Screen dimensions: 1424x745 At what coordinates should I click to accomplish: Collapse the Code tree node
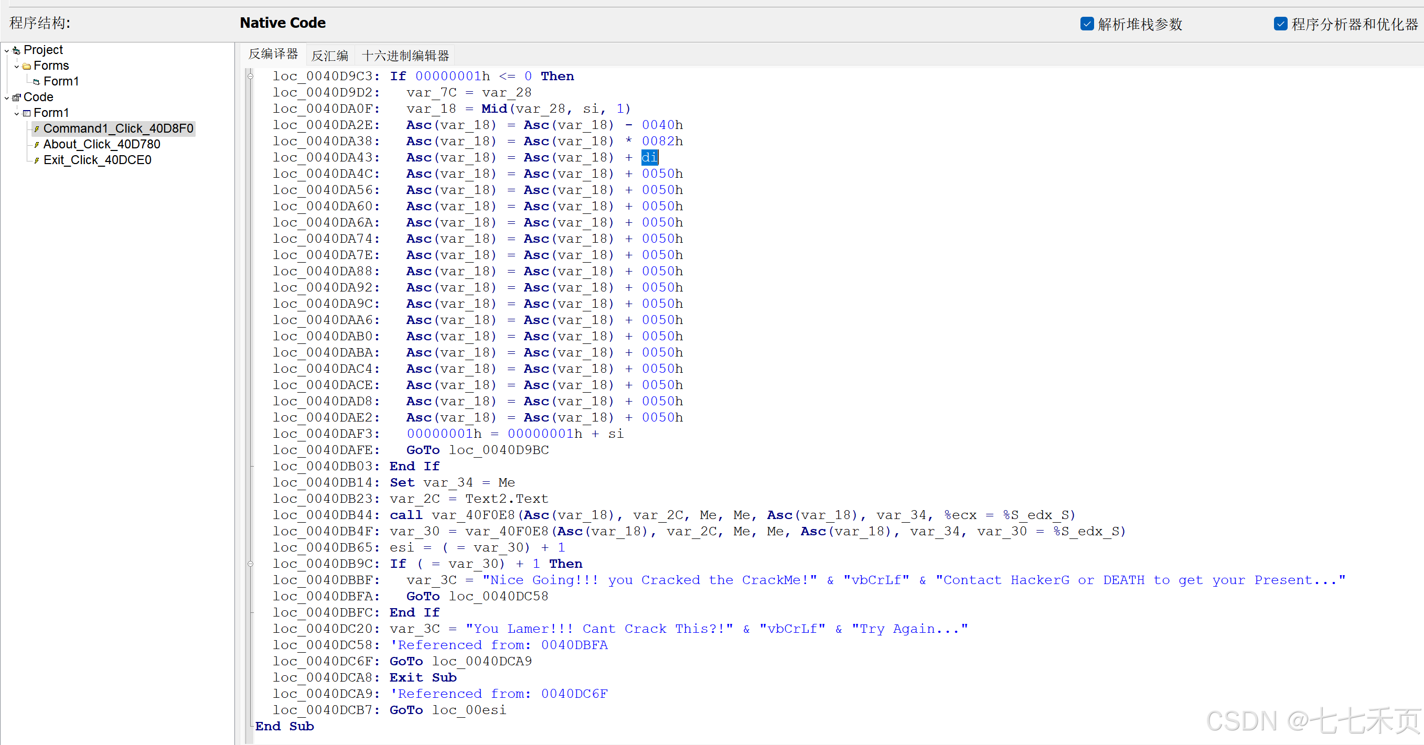click(7, 98)
